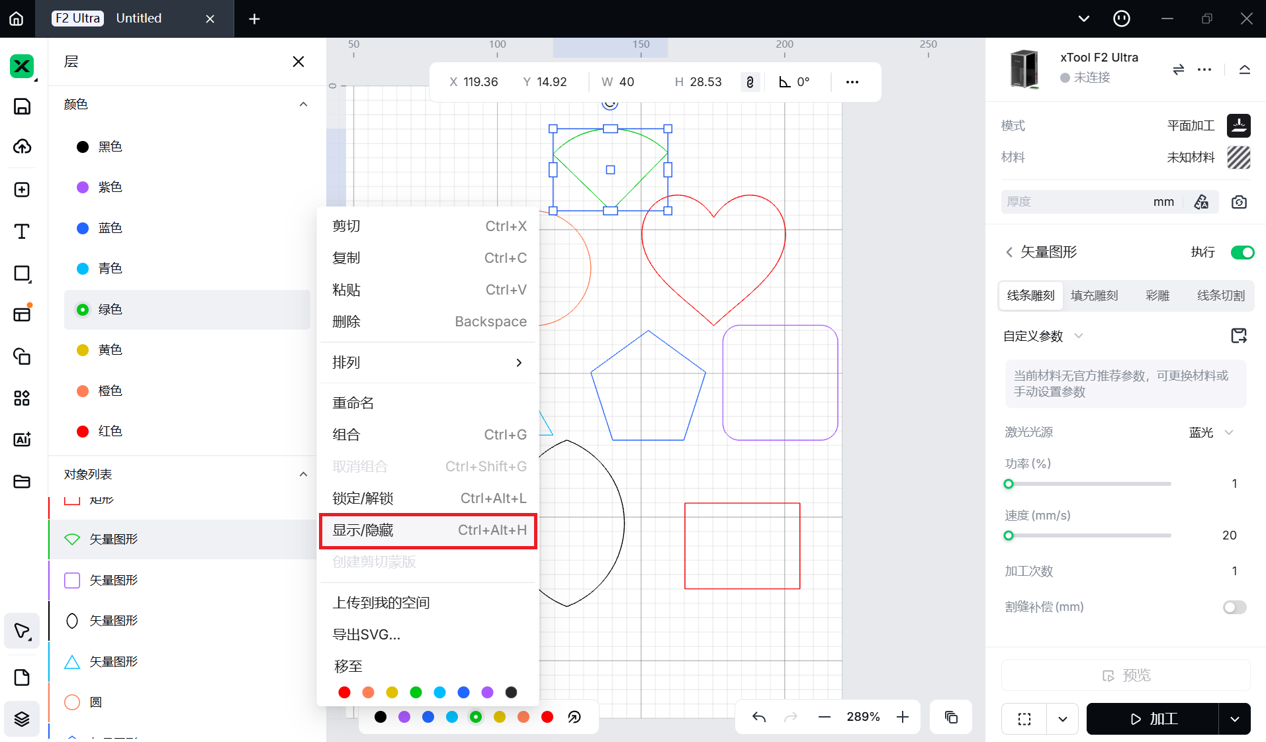This screenshot has height=742, width=1266.
Task: Open the layers panel icon
Action: (22, 719)
